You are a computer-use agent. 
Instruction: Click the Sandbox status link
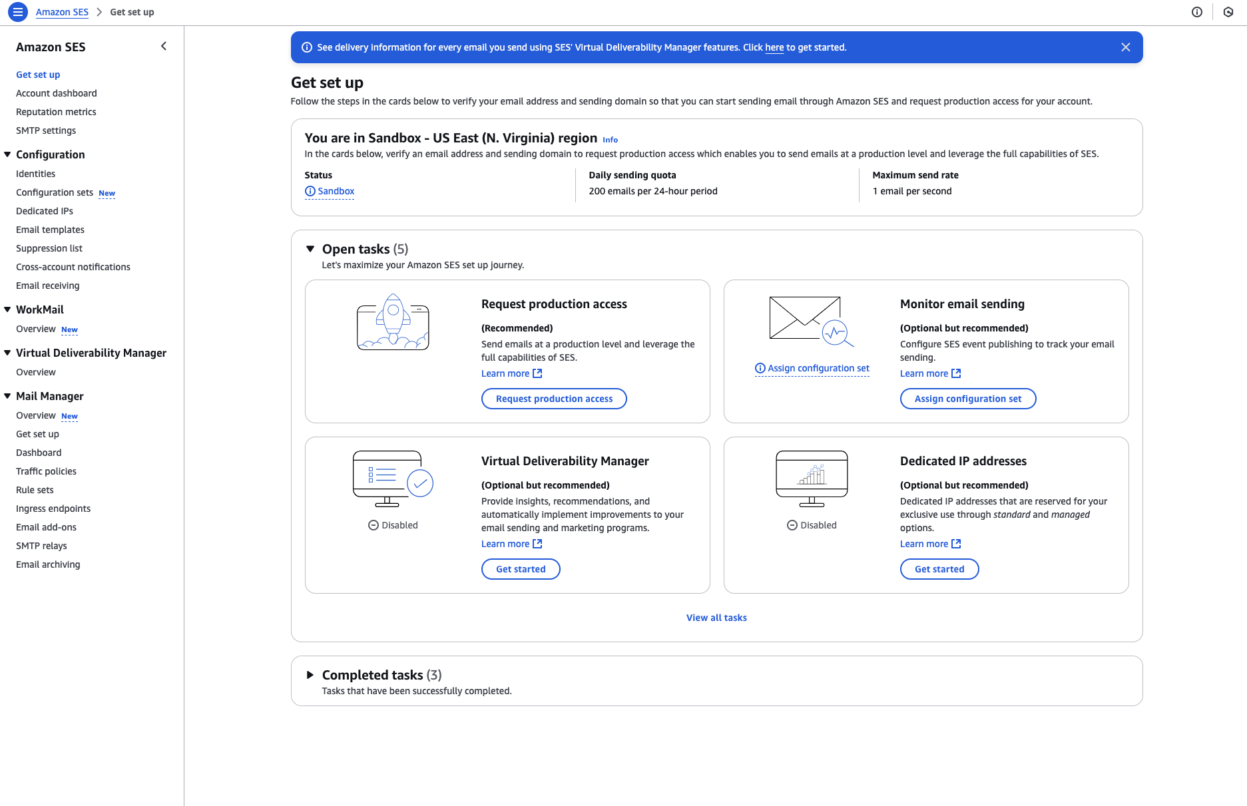click(336, 191)
